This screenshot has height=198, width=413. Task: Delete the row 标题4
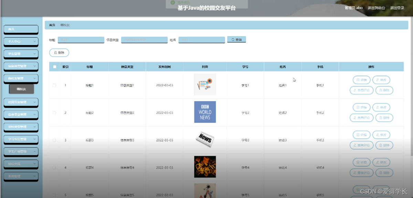(384, 173)
